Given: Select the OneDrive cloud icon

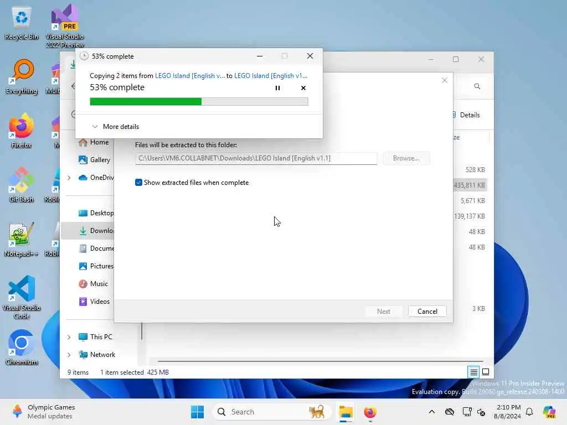Looking at the screenshot, I should 83,178.
